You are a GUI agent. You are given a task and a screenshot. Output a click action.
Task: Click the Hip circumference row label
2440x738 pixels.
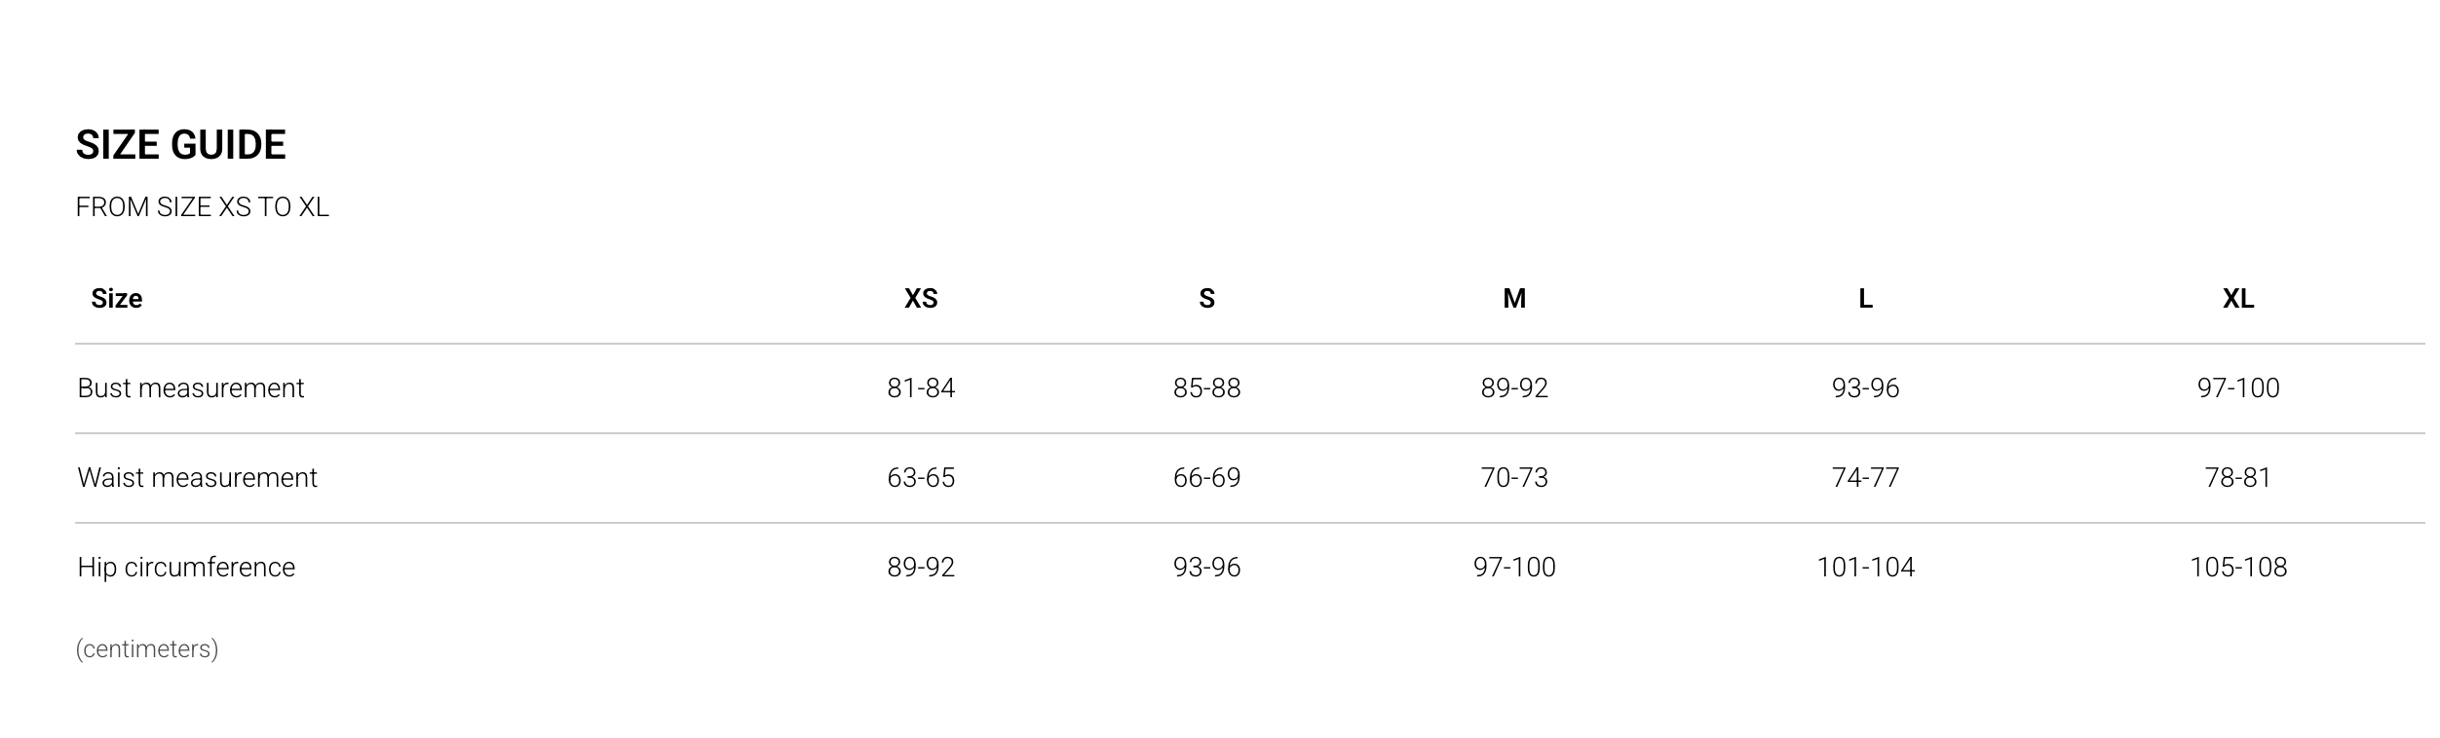pyautogui.click(x=186, y=567)
